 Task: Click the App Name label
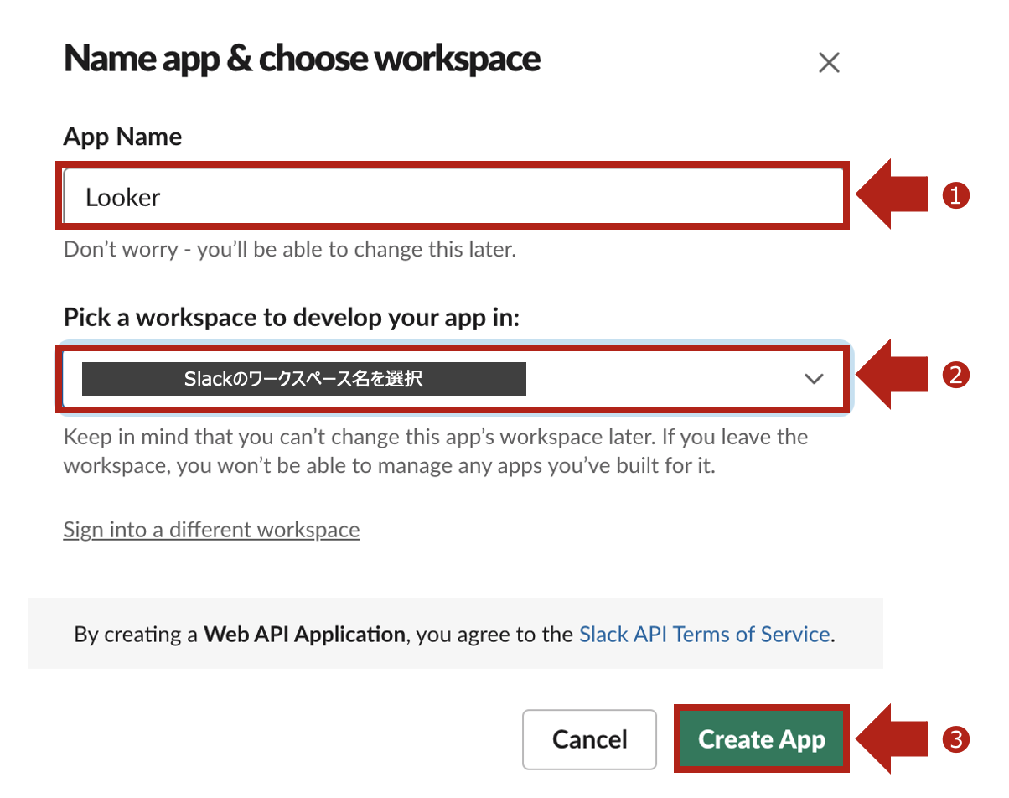(x=122, y=137)
